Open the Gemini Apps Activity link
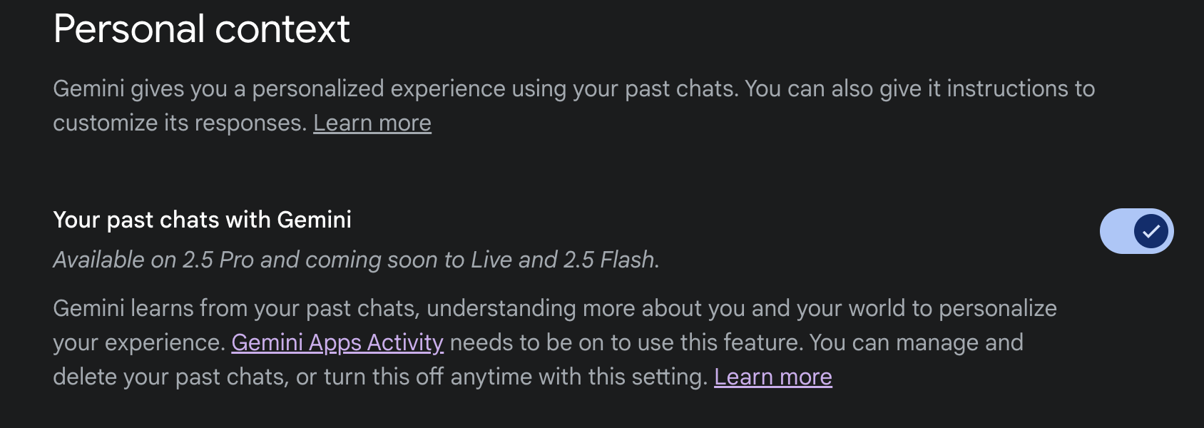The height and width of the screenshot is (428, 1204). 337,343
